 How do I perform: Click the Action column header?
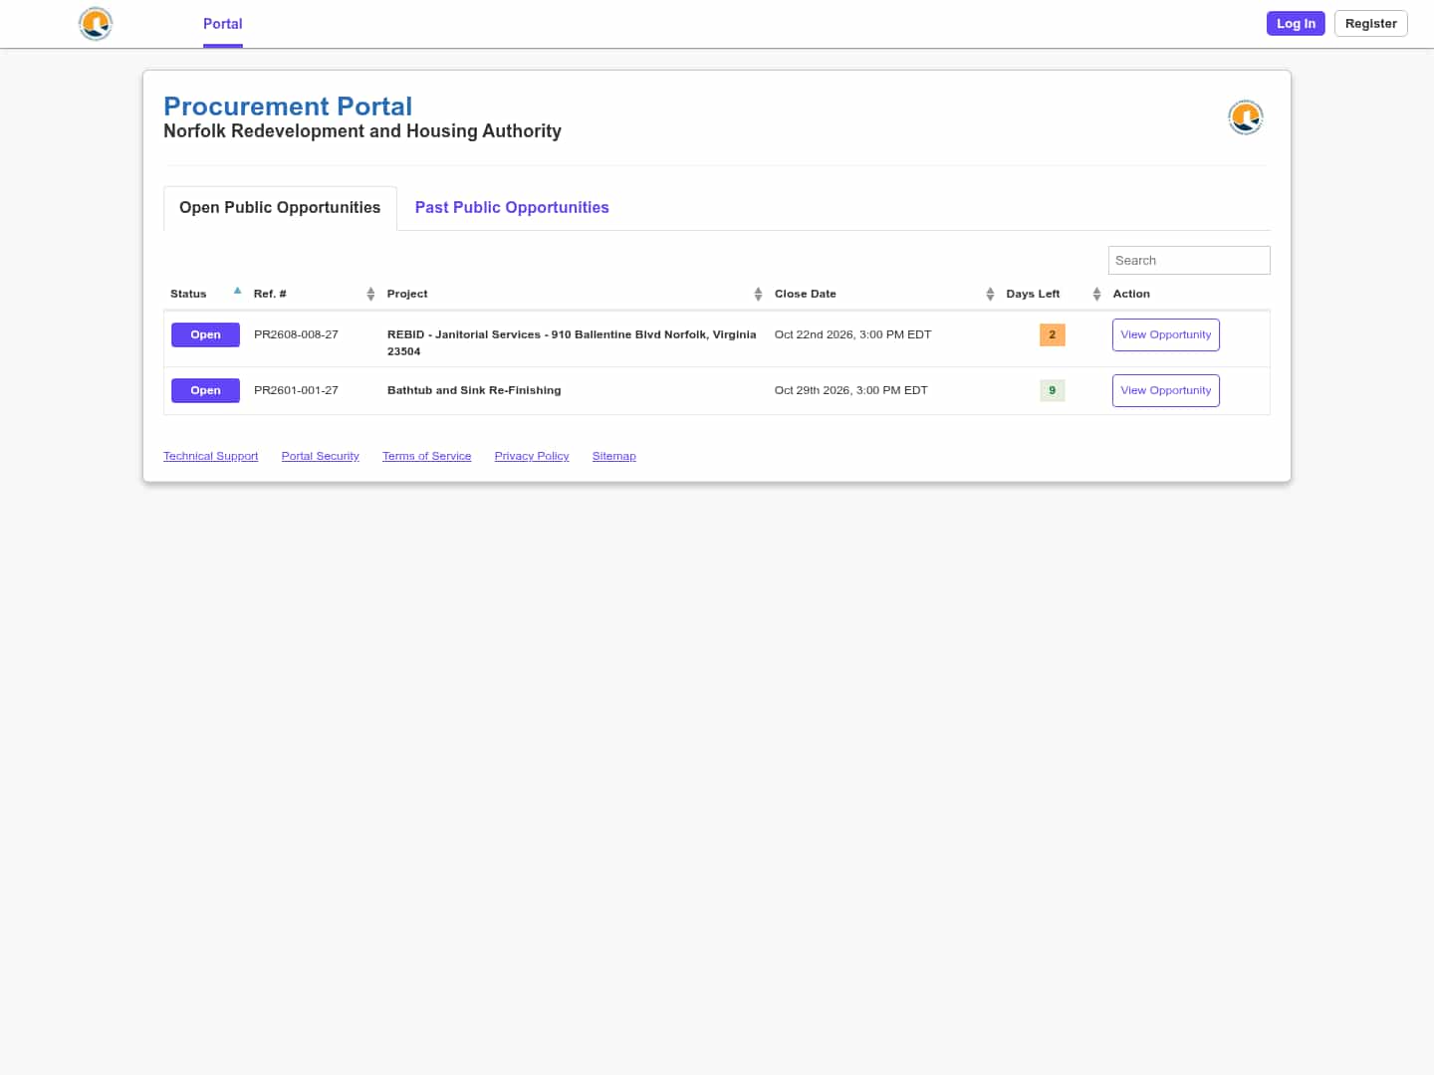coord(1131,295)
